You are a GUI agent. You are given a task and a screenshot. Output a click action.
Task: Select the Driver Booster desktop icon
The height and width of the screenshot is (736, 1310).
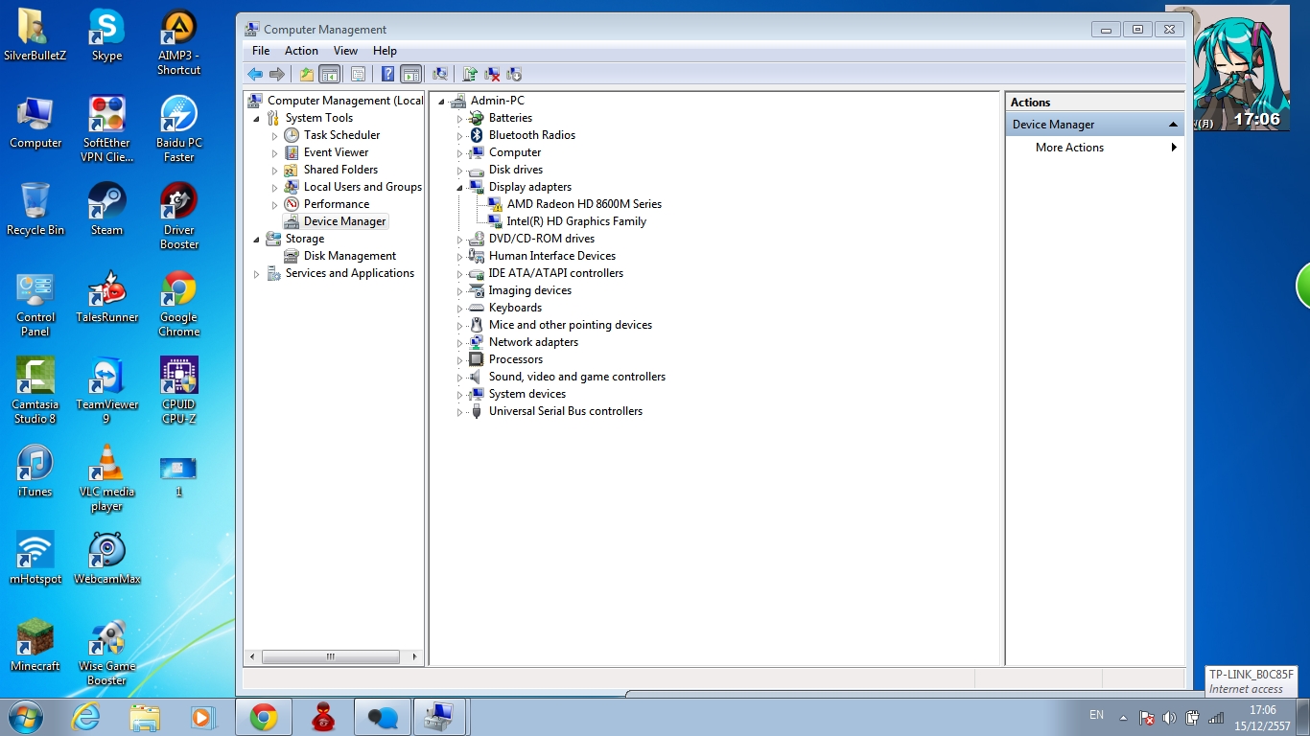(179, 216)
